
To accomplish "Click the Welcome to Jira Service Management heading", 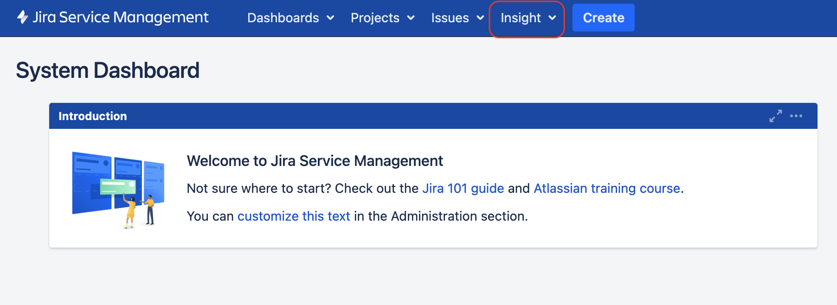I will coord(315,161).
